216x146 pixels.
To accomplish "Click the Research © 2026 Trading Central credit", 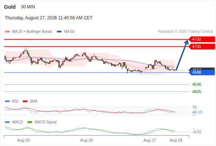I will 185,32.
